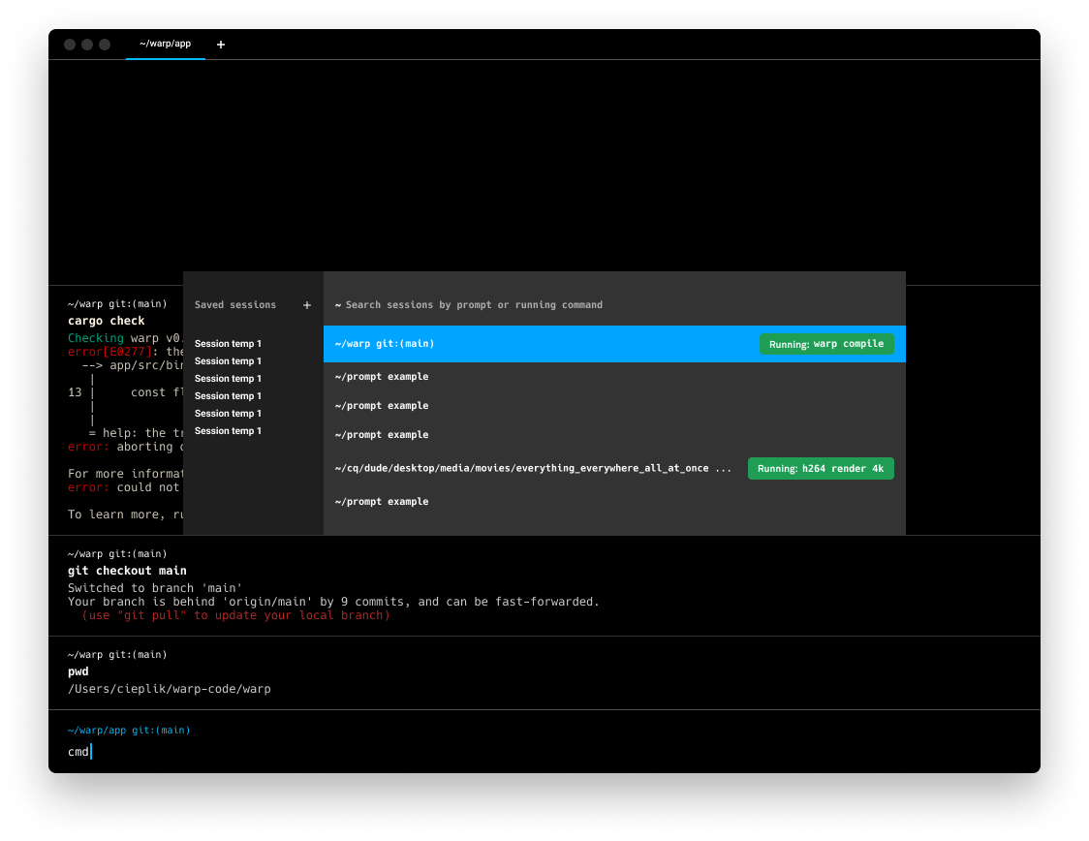Click the middle minimize window dot

pyautogui.click(x=87, y=45)
